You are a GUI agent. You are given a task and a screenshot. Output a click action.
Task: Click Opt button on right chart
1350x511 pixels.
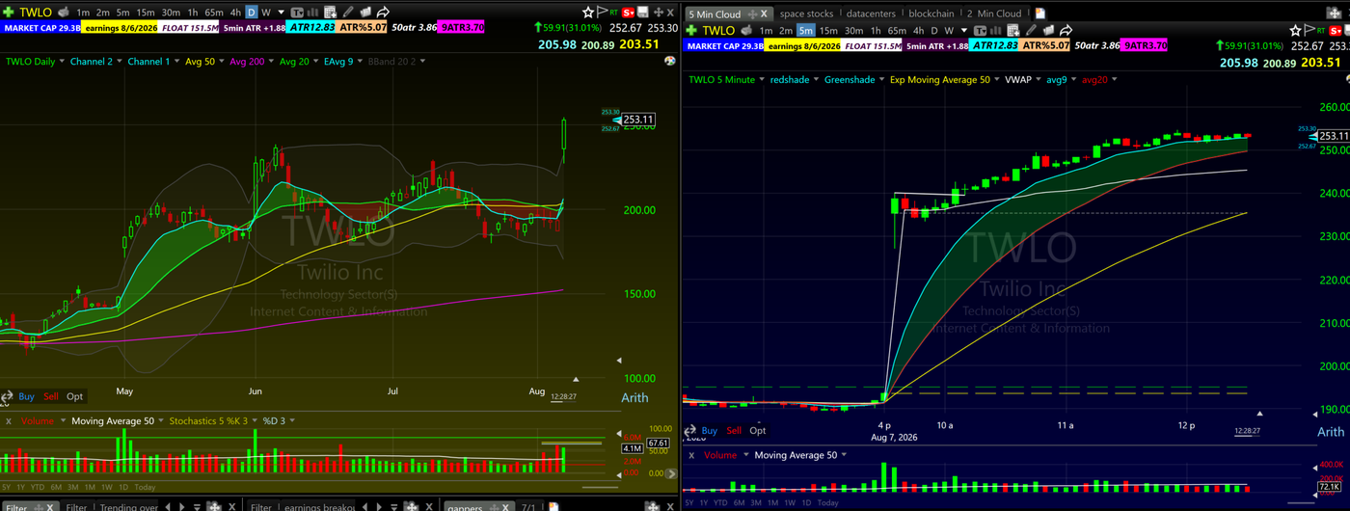pos(758,431)
